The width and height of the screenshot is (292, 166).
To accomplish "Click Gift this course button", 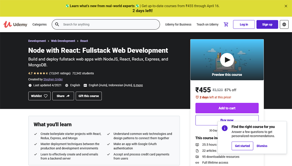I will (89, 96).
